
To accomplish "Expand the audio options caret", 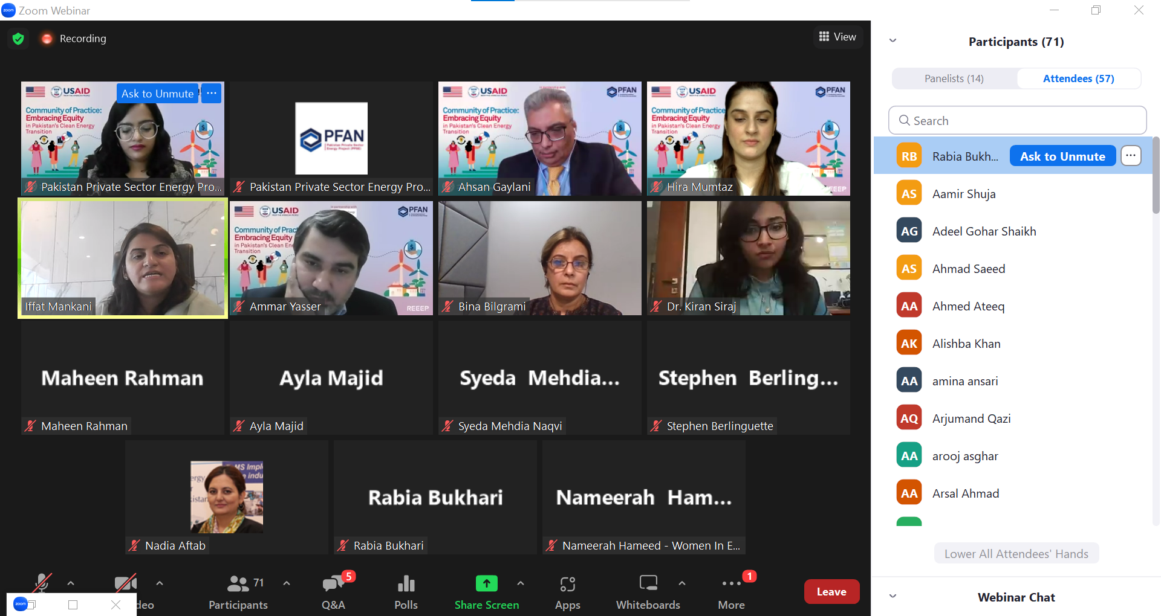I will pos(71,583).
